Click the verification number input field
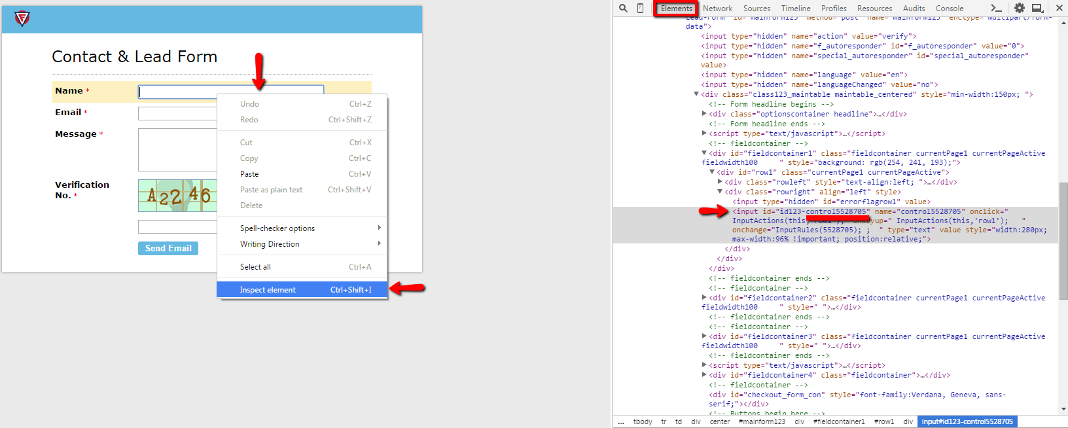1068x428 pixels. (x=177, y=227)
